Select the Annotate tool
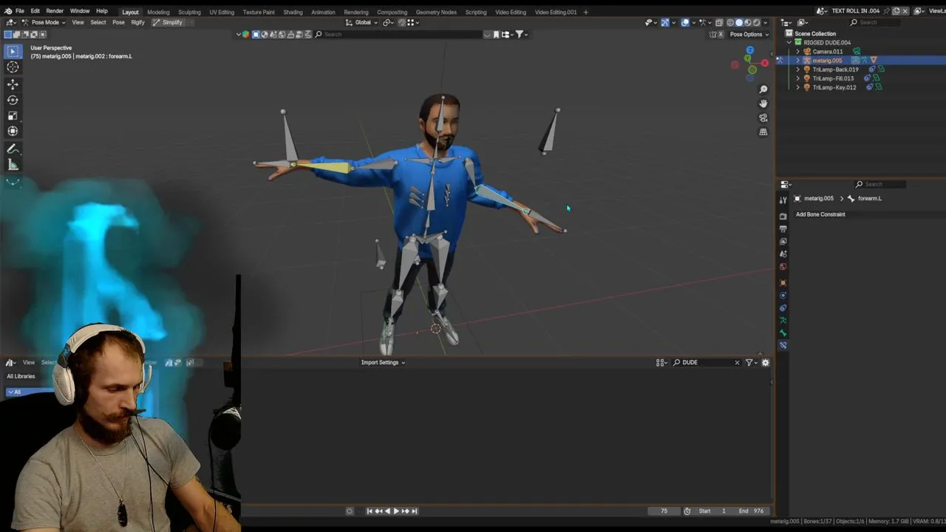The image size is (946, 532). [x=13, y=149]
